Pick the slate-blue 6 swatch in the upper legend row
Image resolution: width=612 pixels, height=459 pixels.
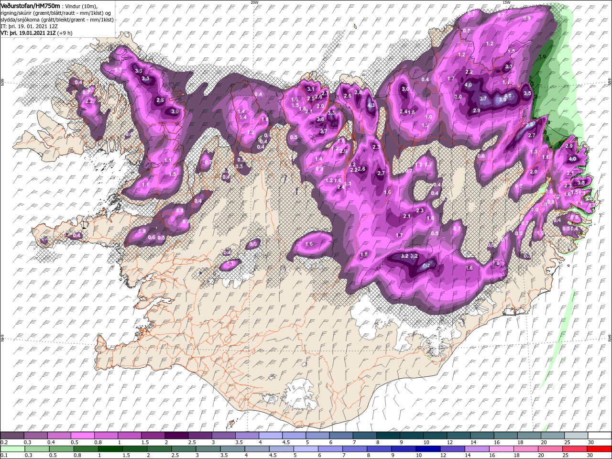341,436
